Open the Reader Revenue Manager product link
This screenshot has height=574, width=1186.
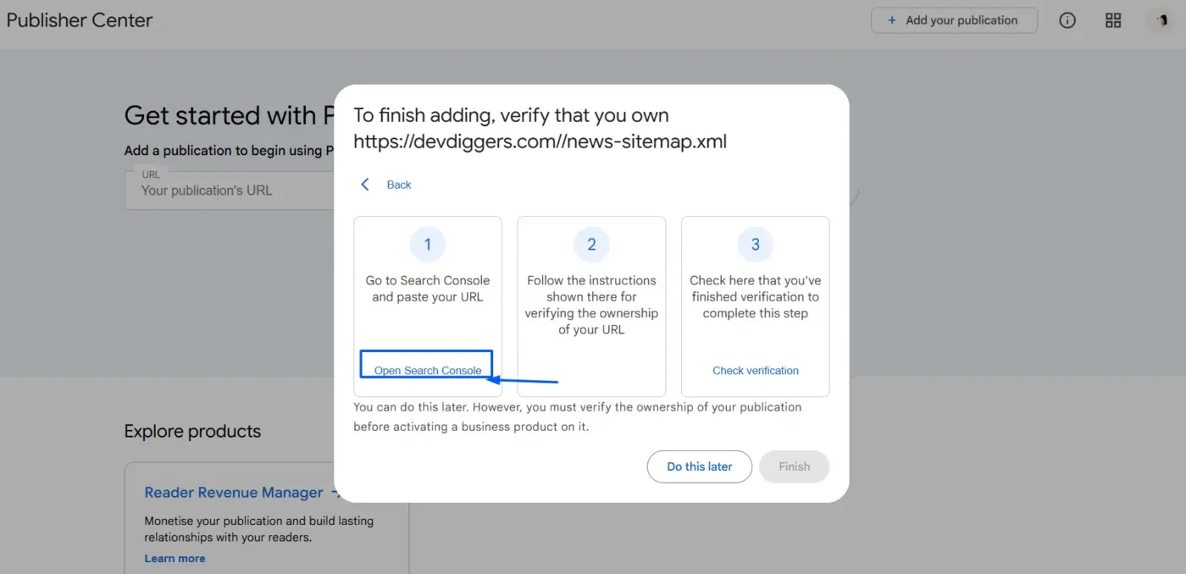tap(234, 493)
